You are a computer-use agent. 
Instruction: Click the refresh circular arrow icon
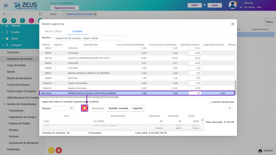coord(230,108)
